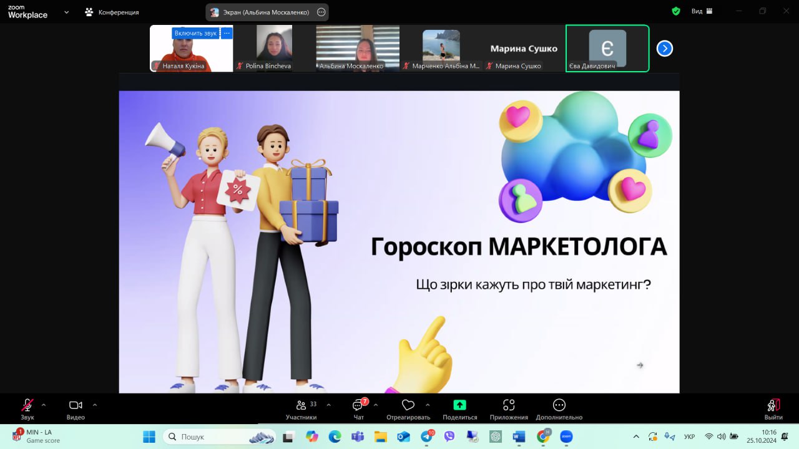Viewport: 799px width, 449px height.
Task: Select Єва Давидович's participant tile
Action: click(x=607, y=49)
